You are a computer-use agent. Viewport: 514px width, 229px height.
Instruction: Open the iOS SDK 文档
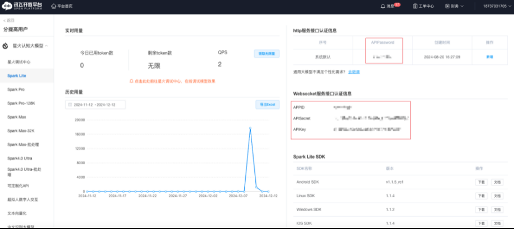pos(497,223)
